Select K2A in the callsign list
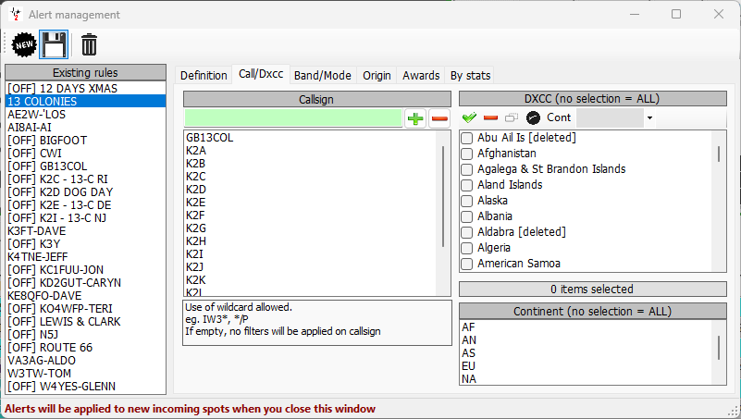Screen dimensions: 741x419 tap(310, 151)
